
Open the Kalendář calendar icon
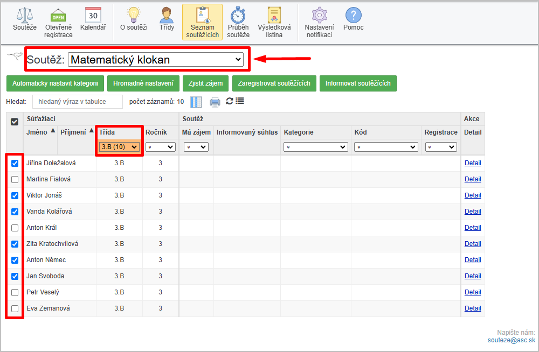click(x=93, y=15)
